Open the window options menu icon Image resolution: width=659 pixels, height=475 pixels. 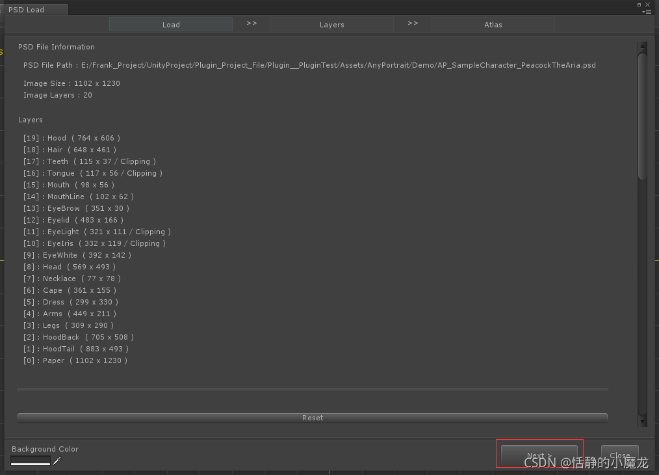tap(647, 12)
